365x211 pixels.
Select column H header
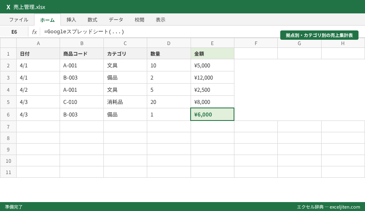(343, 43)
